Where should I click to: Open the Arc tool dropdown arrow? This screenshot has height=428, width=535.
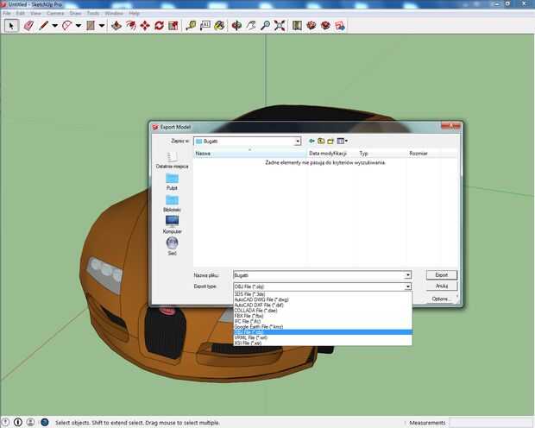pyautogui.click(x=79, y=26)
